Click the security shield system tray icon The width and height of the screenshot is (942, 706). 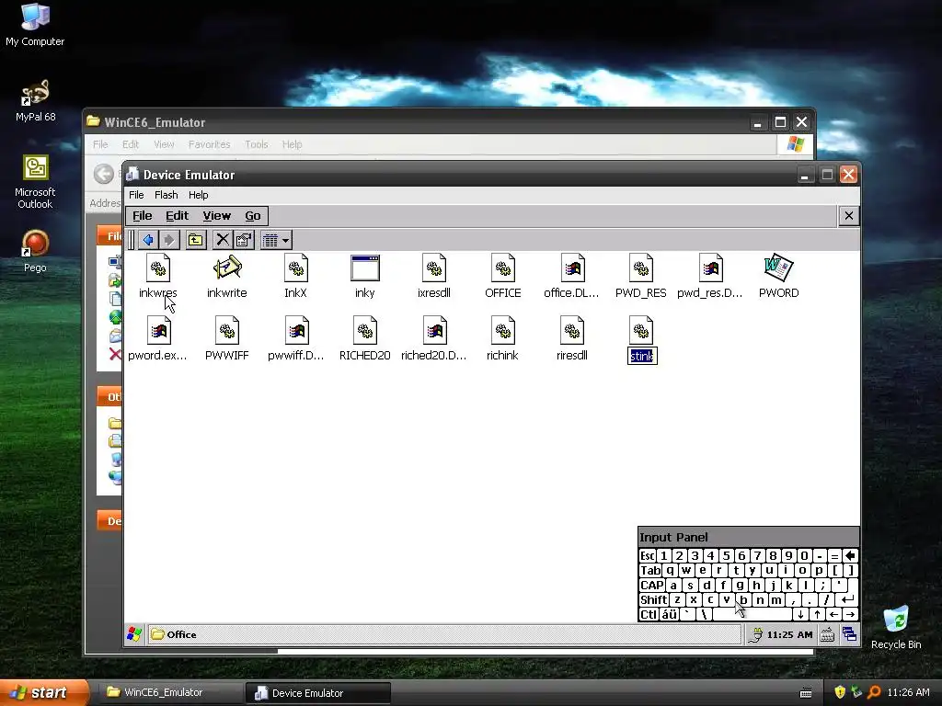pyautogui.click(x=840, y=692)
